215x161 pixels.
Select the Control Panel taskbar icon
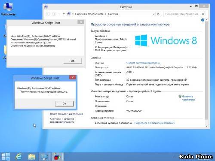point(44,157)
